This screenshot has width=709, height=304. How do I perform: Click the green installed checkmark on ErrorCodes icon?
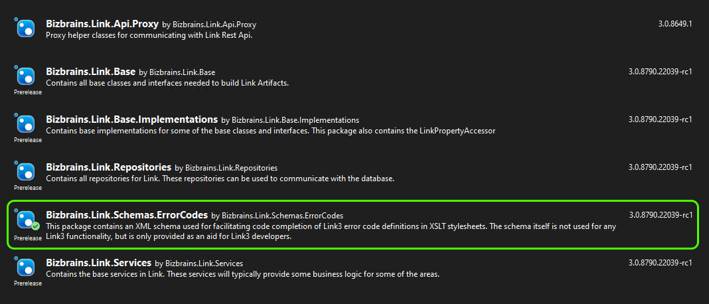tap(35, 226)
